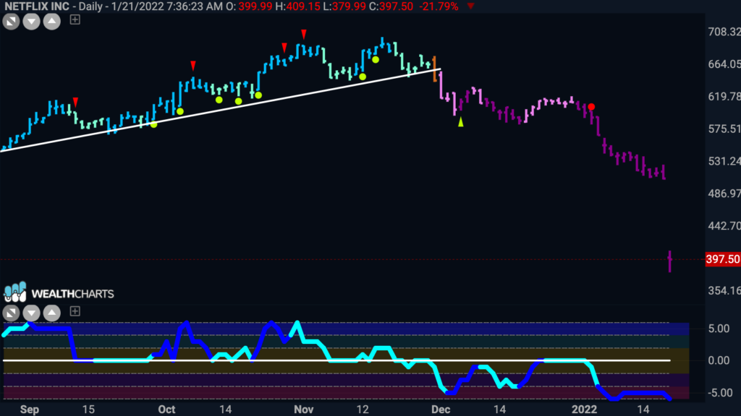Click the close value C: 397.50
This screenshot has width=741, height=416.
tap(391, 6)
